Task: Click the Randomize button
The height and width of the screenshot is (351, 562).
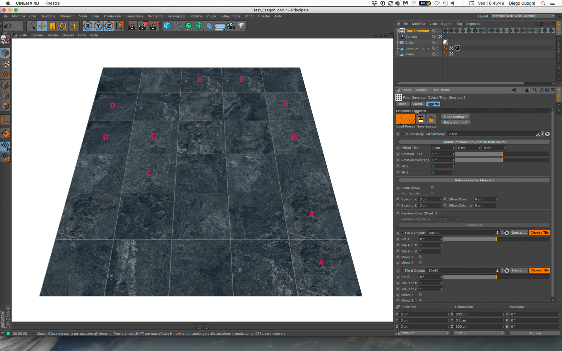Action: coord(474,225)
